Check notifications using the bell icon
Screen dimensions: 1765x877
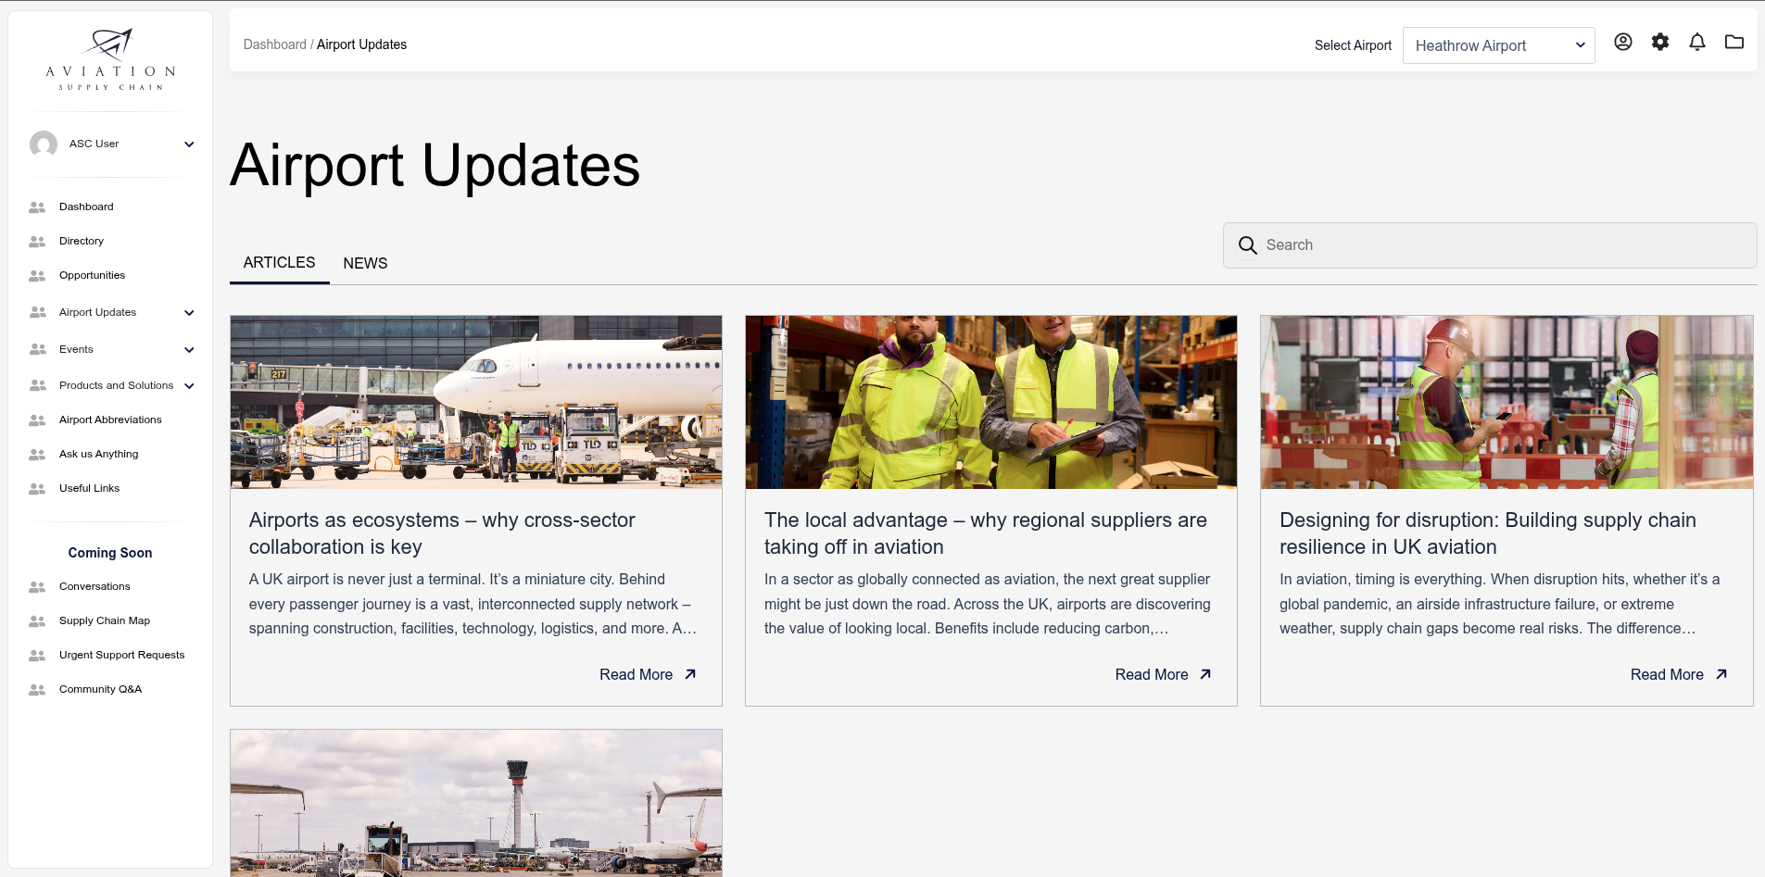[x=1696, y=42]
